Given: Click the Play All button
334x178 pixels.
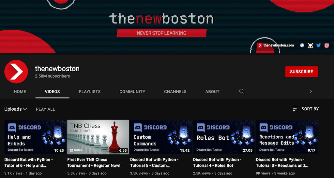Looking at the screenshot, I should click(x=45, y=109).
